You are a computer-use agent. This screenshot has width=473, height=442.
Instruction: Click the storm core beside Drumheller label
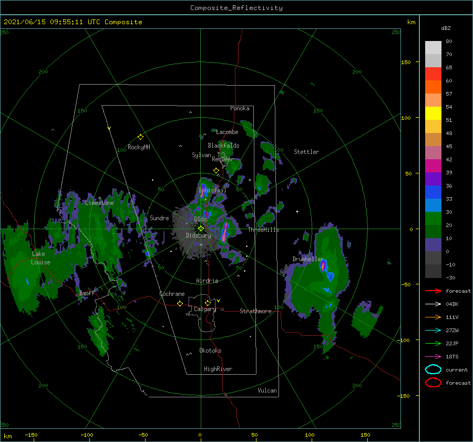click(x=323, y=265)
